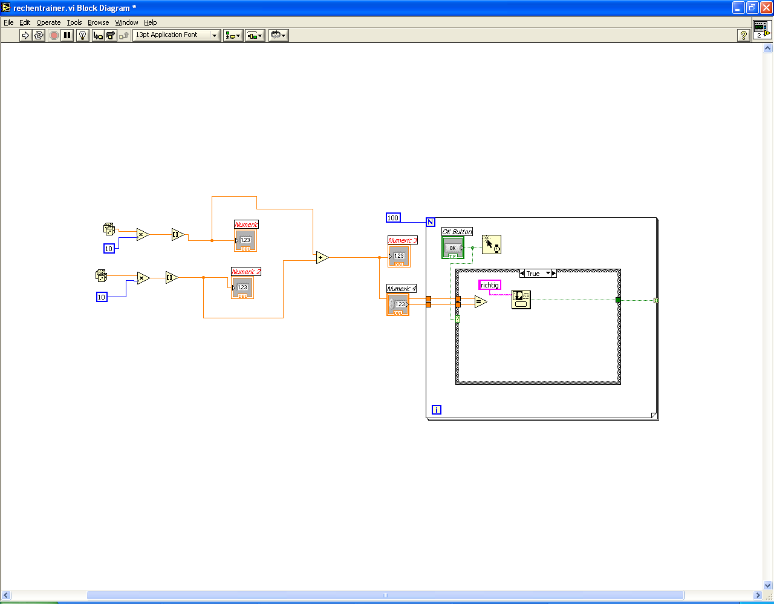Image resolution: width=774 pixels, height=604 pixels.
Task: Click the horizontal scrollbar thumb
Action: (385, 596)
